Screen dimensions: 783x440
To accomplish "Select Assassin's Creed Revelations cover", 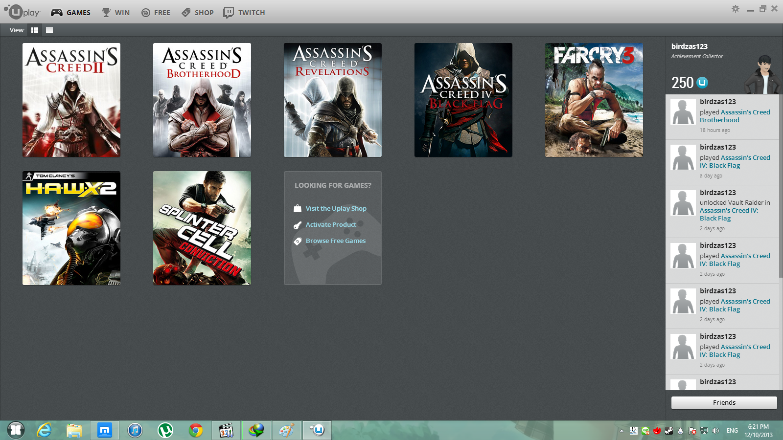I will (333, 100).
